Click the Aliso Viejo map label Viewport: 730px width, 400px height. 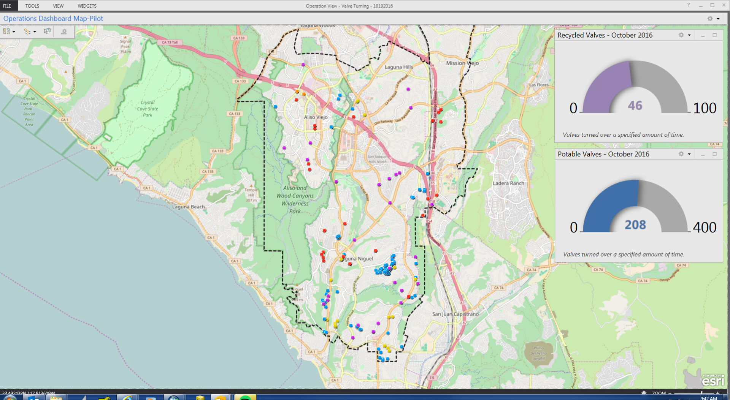pos(316,117)
